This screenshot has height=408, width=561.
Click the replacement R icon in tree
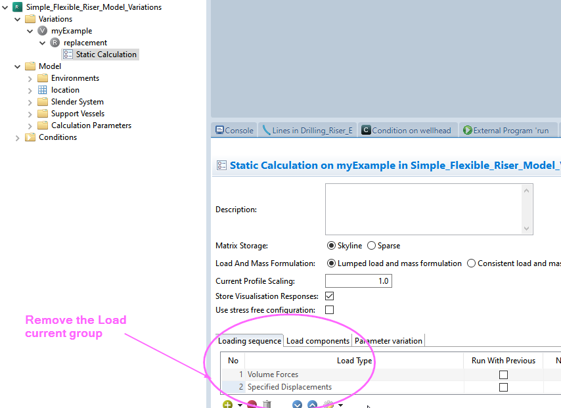pos(55,43)
